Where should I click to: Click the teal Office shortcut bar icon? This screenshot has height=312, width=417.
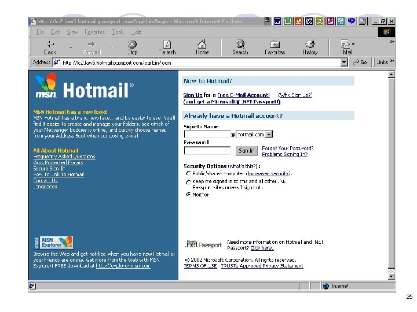pos(341,21)
